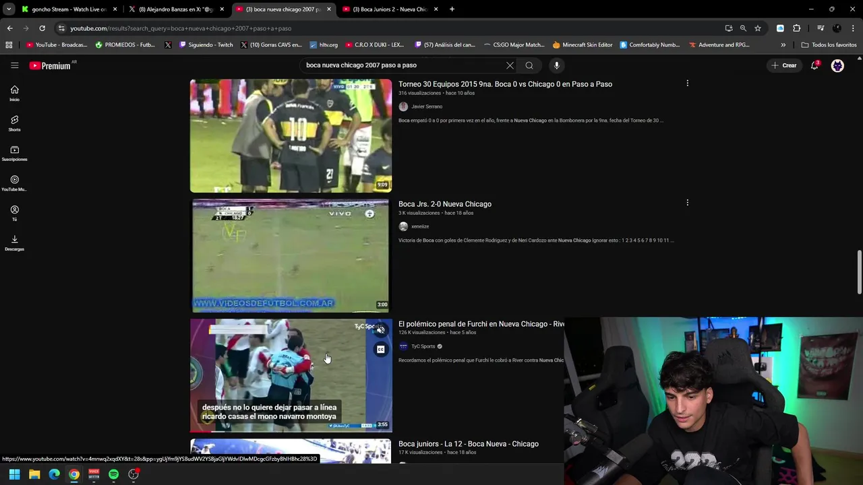Open the Boca Jrs. 2-0 Nueva Chicago title
This screenshot has height=485, width=863.
pyautogui.click(x=445, y=204)
